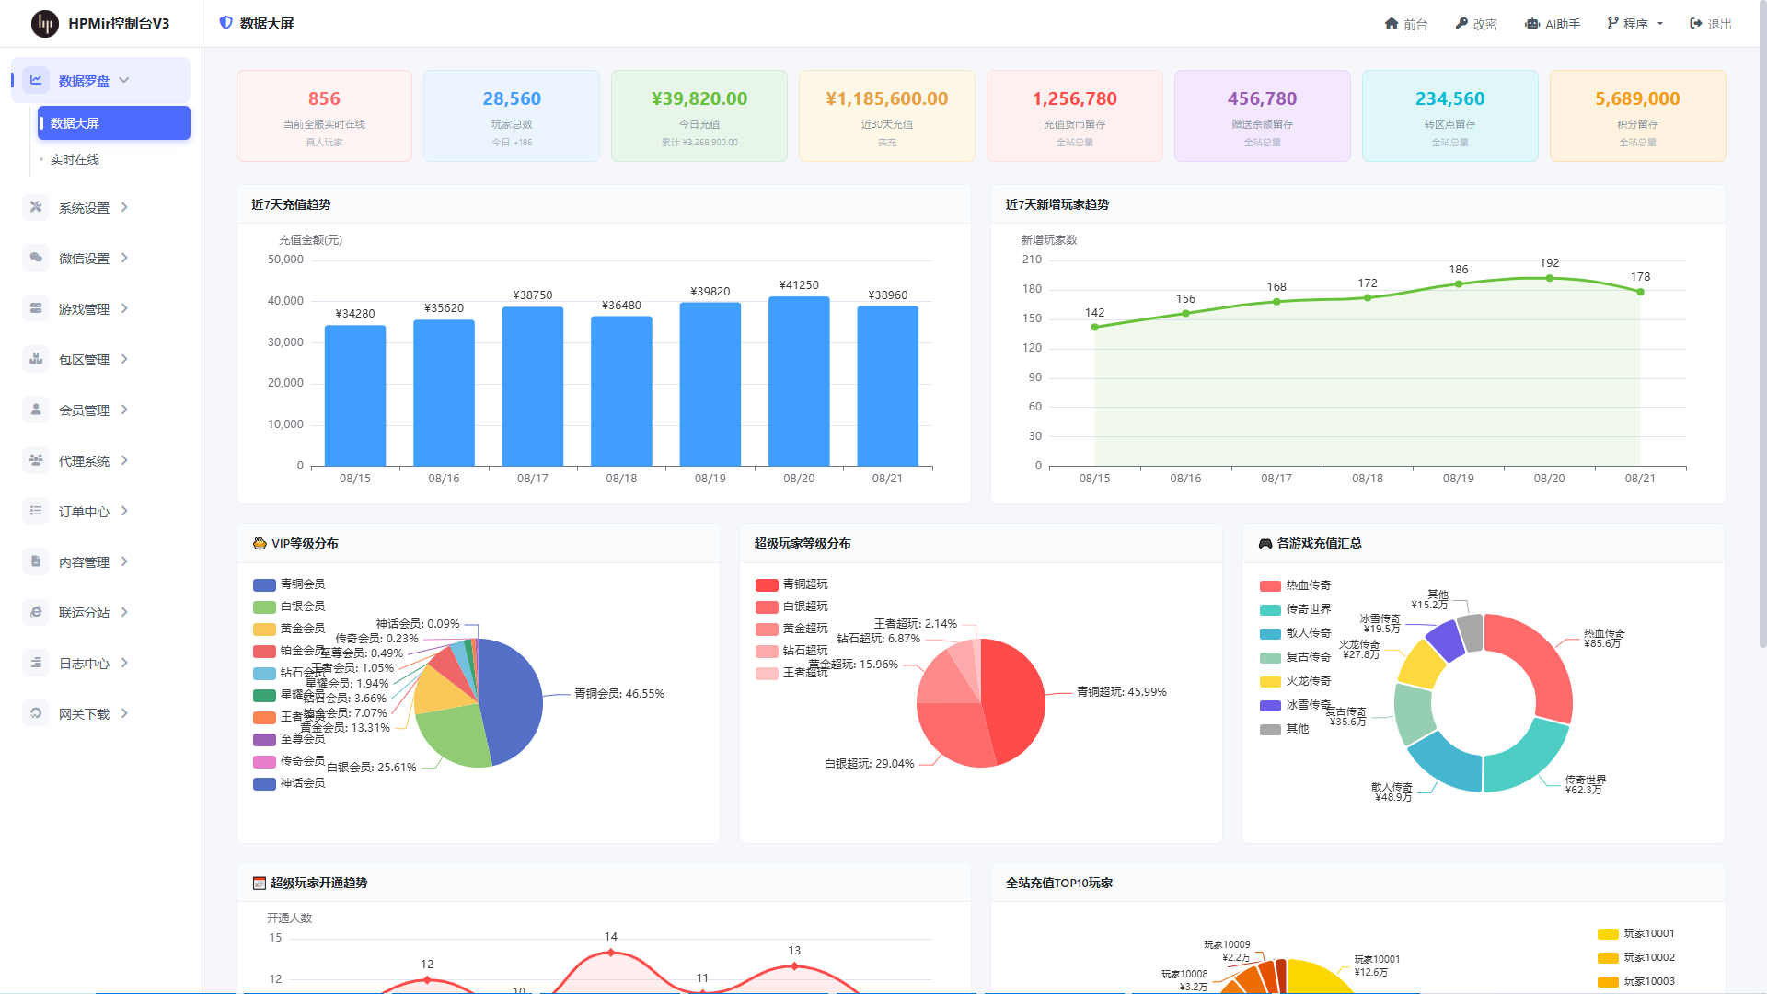Click the crown icon beside VIP等级分布
The width and height of the screenshot is (1767, 994).
click(x=260, y=544)
